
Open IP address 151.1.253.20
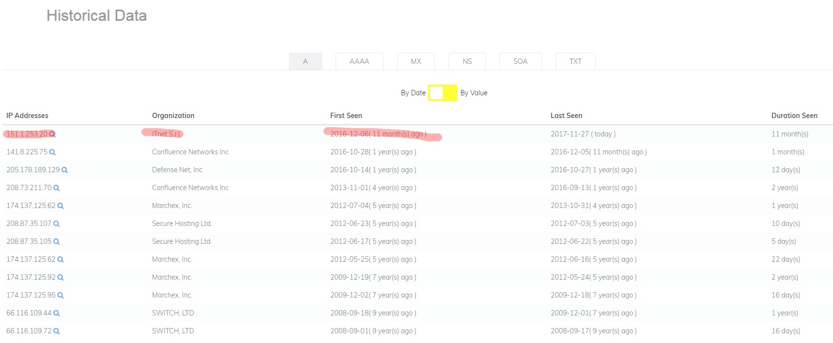click(27, 134)
